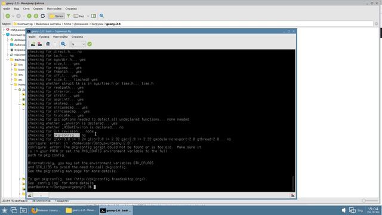The height and width of the screenshot is (215, 382).
Task: Click Файловая система in the address breadcrumb
Action: point(48,24)
